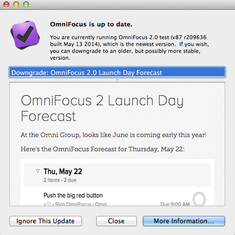
Task: Click the green zoom window button
Action: click(x=26, y=4)
